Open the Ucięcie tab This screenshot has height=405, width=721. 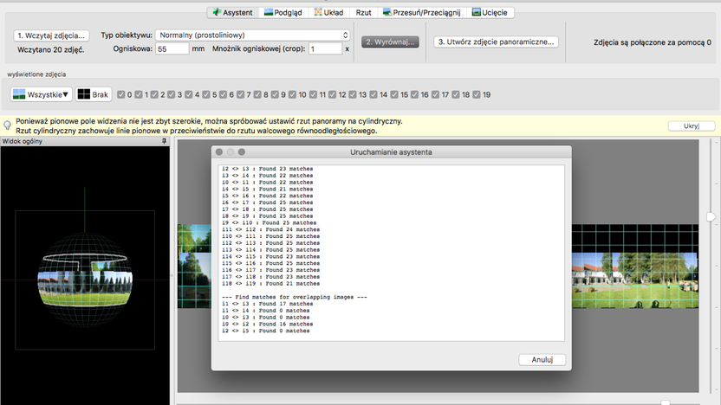[490, 12]
